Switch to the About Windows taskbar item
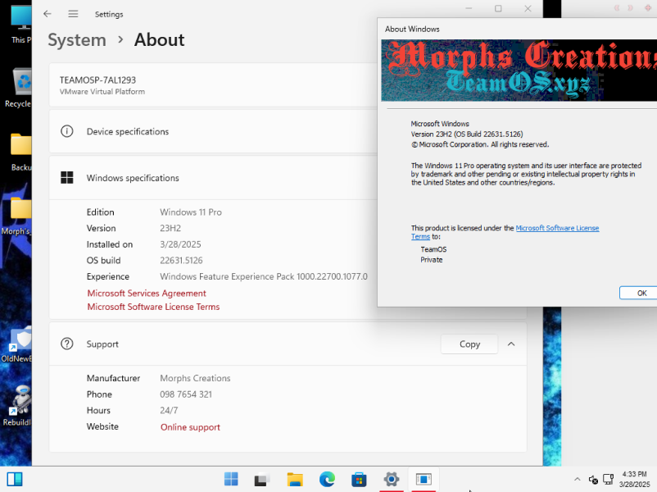 point(424,479)
